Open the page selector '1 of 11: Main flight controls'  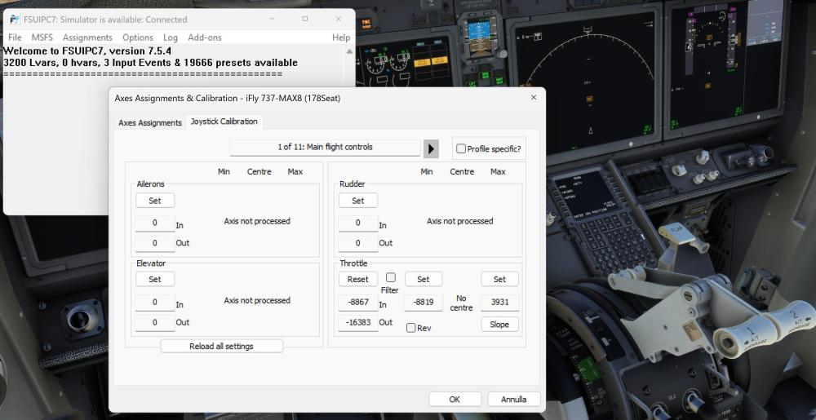pos(325,147)
